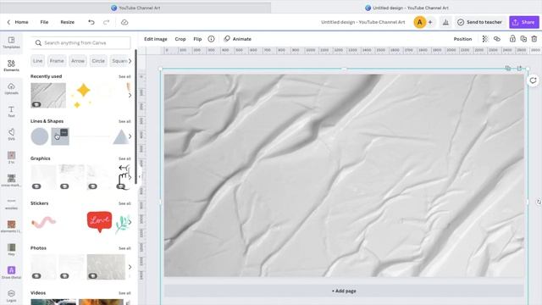
Task: Click the design title Untitled design
Action: (x=363, y=22)
